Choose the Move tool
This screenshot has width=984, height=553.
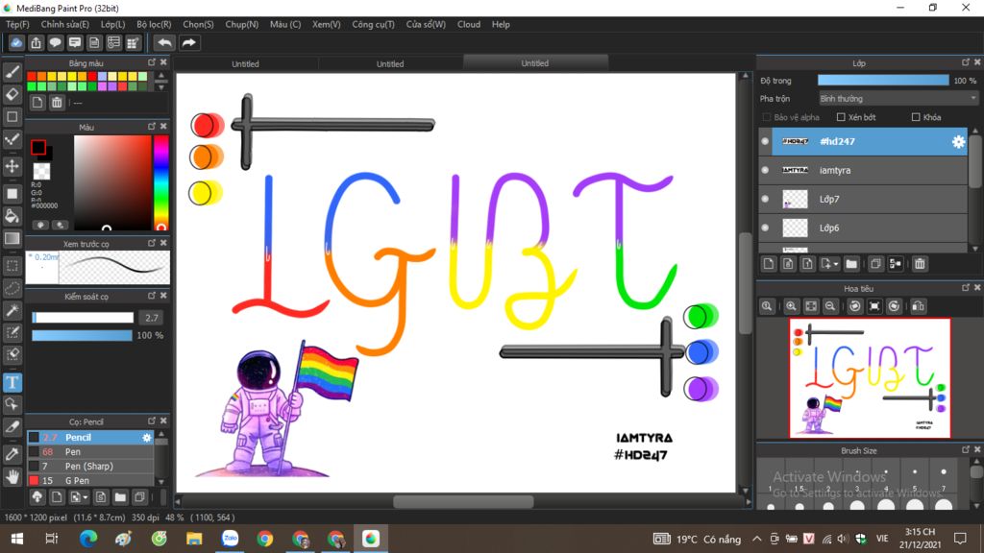tap(12, 166)
